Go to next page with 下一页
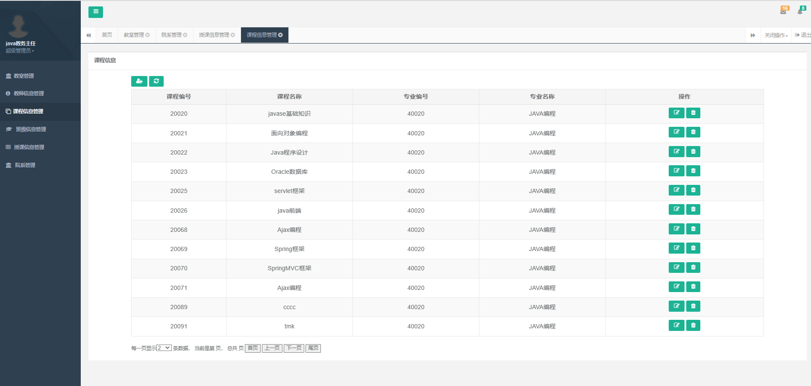811x386 pixels. (294, 348)
